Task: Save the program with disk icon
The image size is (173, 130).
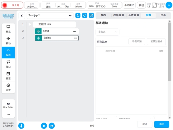Action: (92, 15)
